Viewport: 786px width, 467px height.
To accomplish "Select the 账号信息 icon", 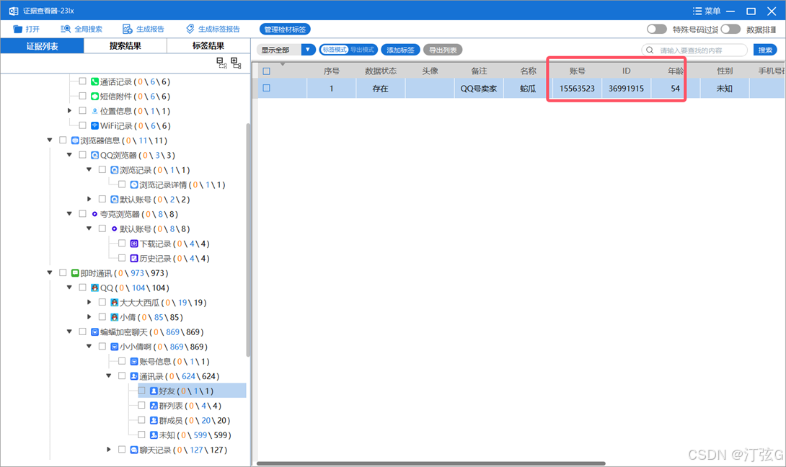I will tap(134, 361).
